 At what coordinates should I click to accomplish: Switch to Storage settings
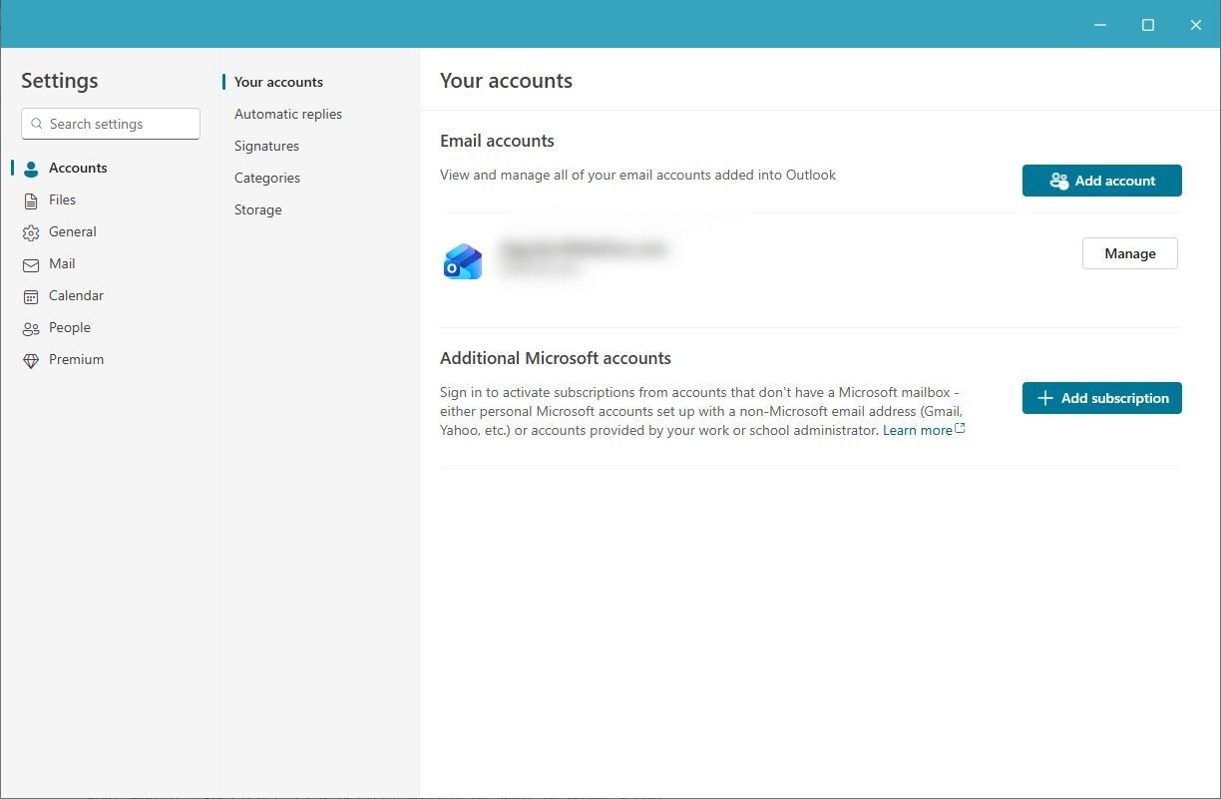point(258,209)
